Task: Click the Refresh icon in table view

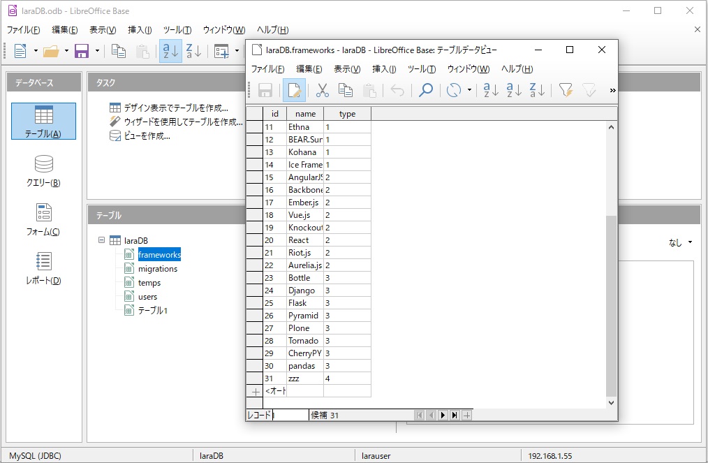Action: pyautogui.click(x=454, y=90)
